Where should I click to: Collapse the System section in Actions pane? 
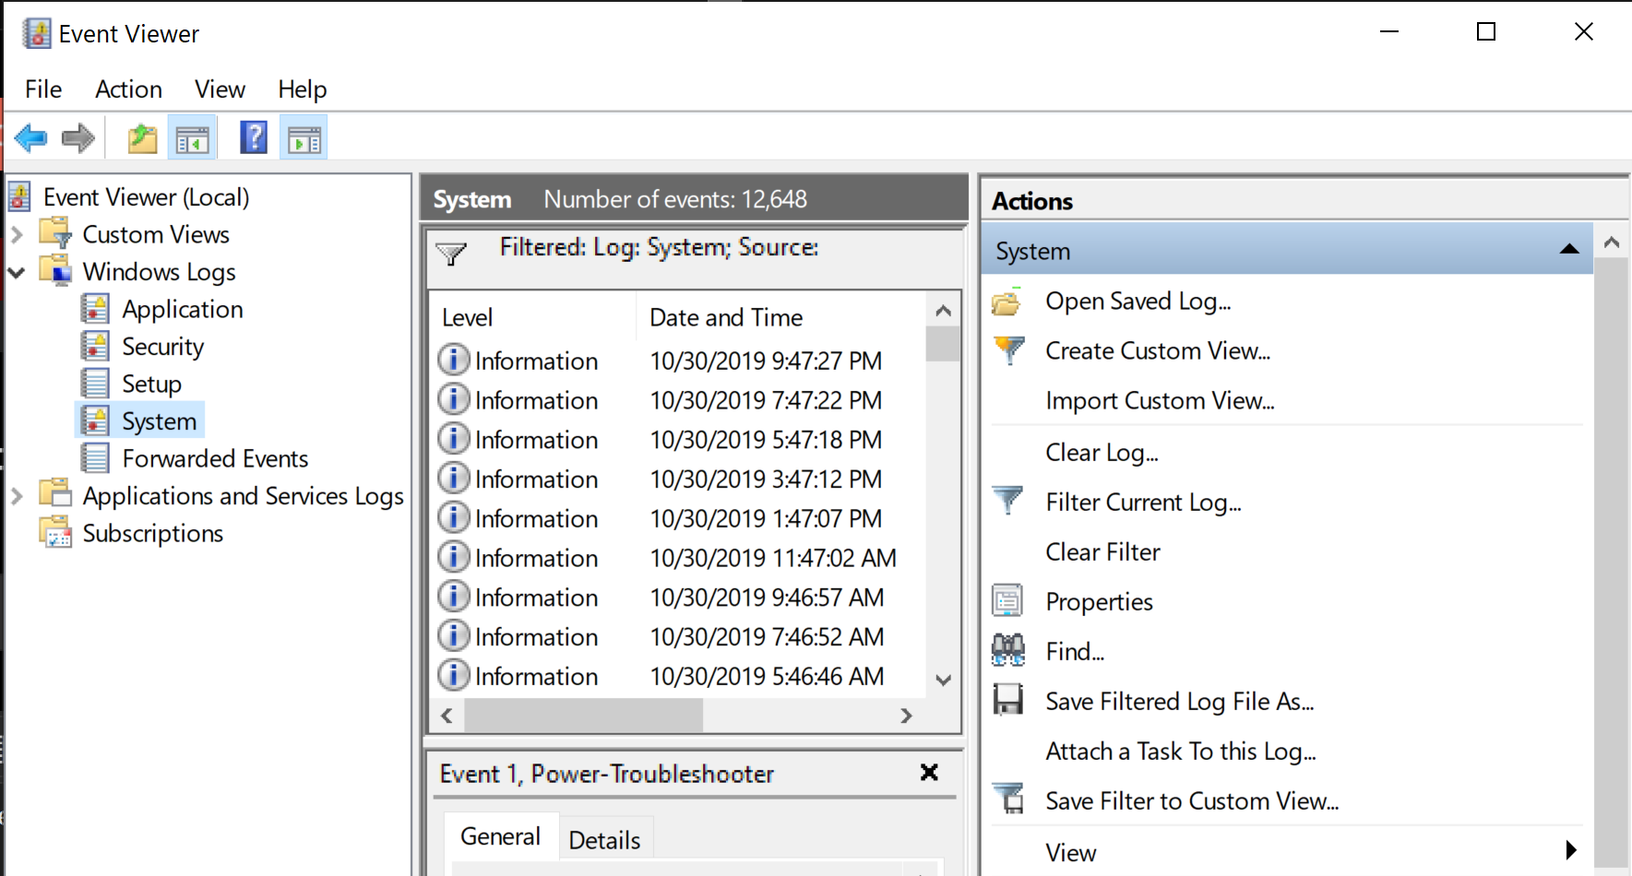coord(1568,250)
